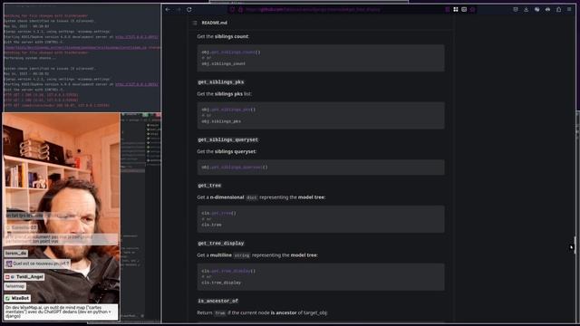
Task: Click the get_siblings_pks heading
Action: click(221, 82)
